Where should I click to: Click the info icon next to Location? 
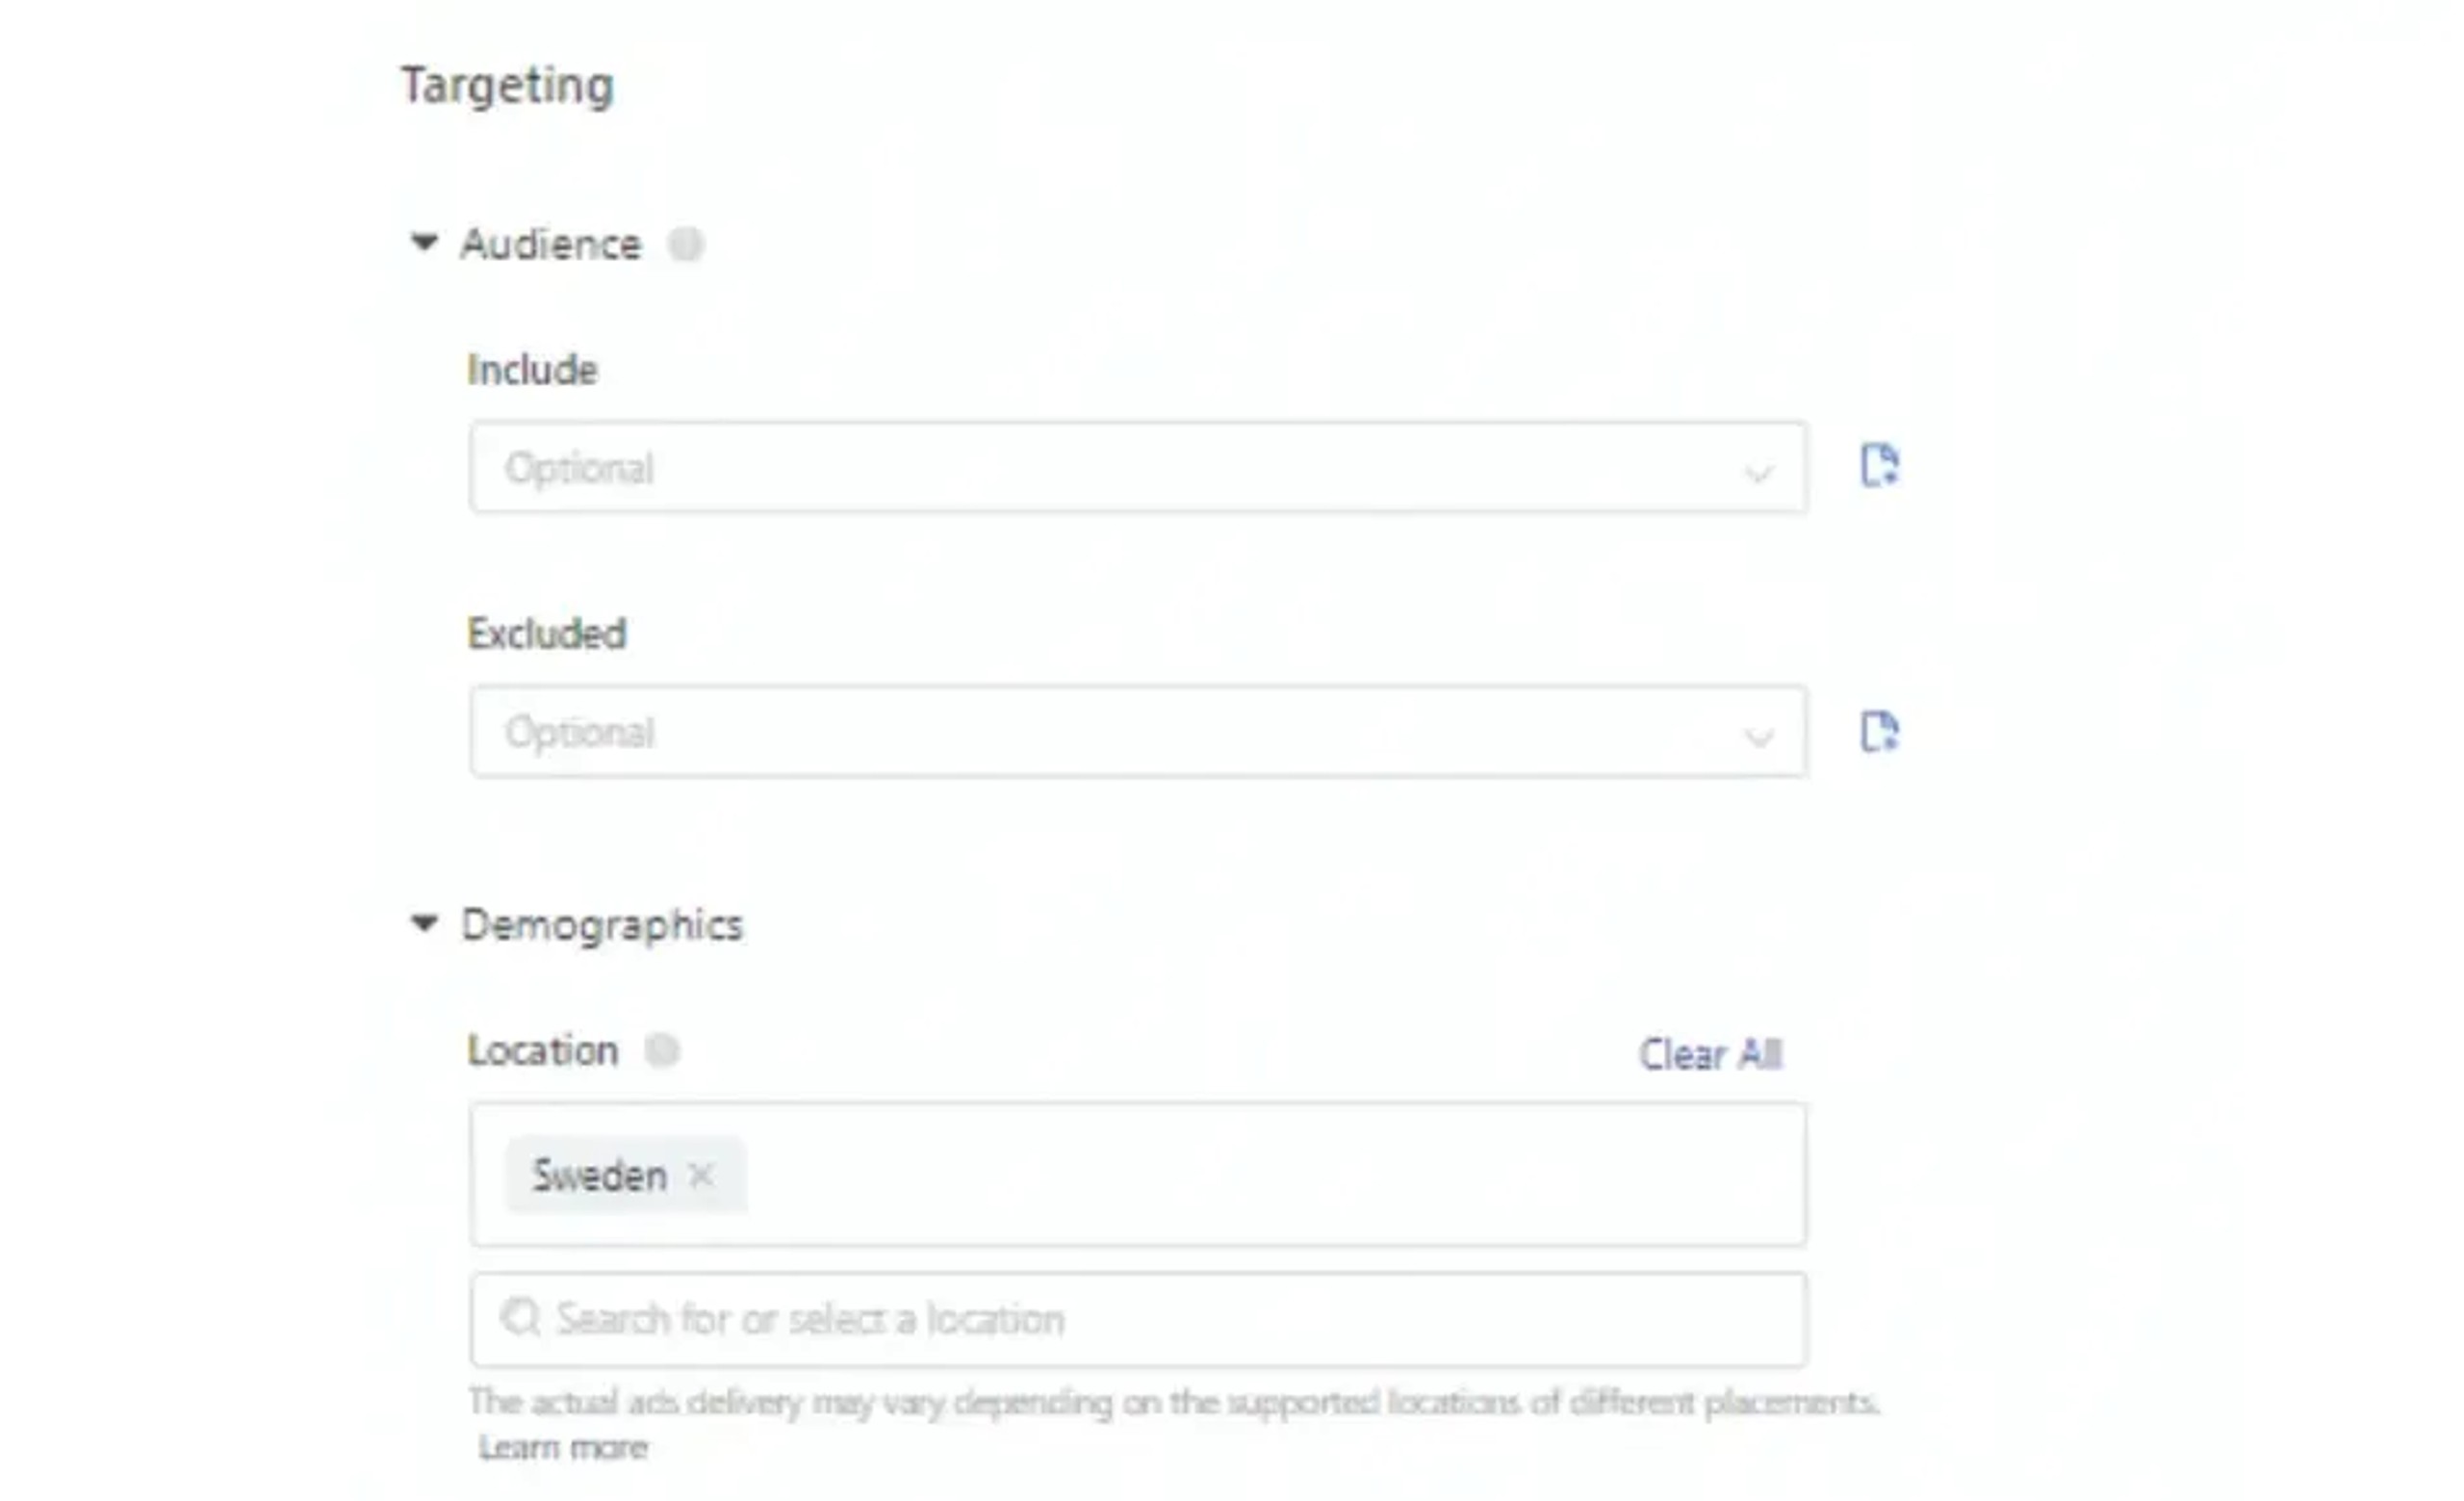tap(662, 1051)
